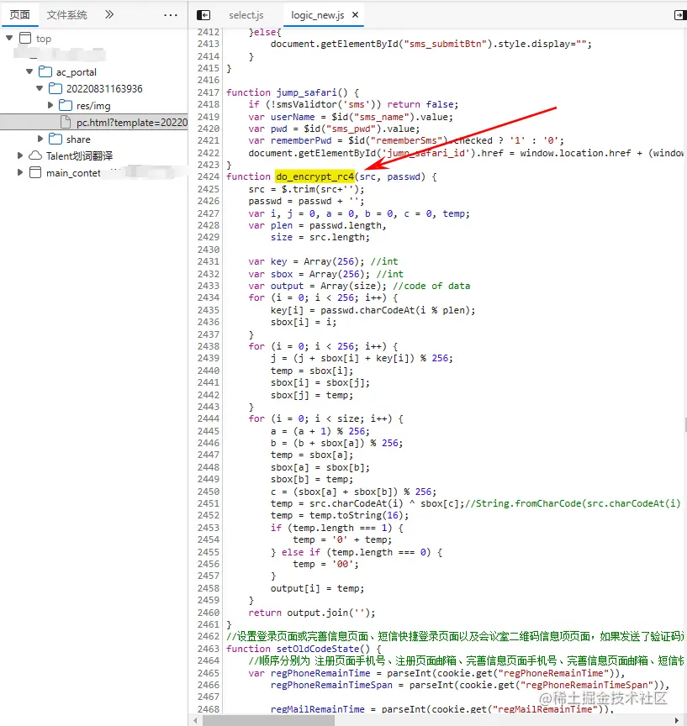Screen dimensions: 687x726
Task: Click the jump_safari function name
Action: pos(306,92)
